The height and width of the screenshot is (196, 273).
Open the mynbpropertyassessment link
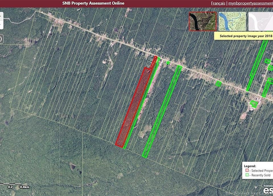tap(250, 3)
